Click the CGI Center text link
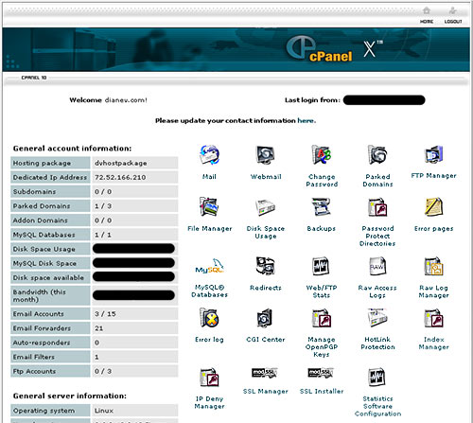Viewport: 473px width, 423px height. (x=266, y=340)
